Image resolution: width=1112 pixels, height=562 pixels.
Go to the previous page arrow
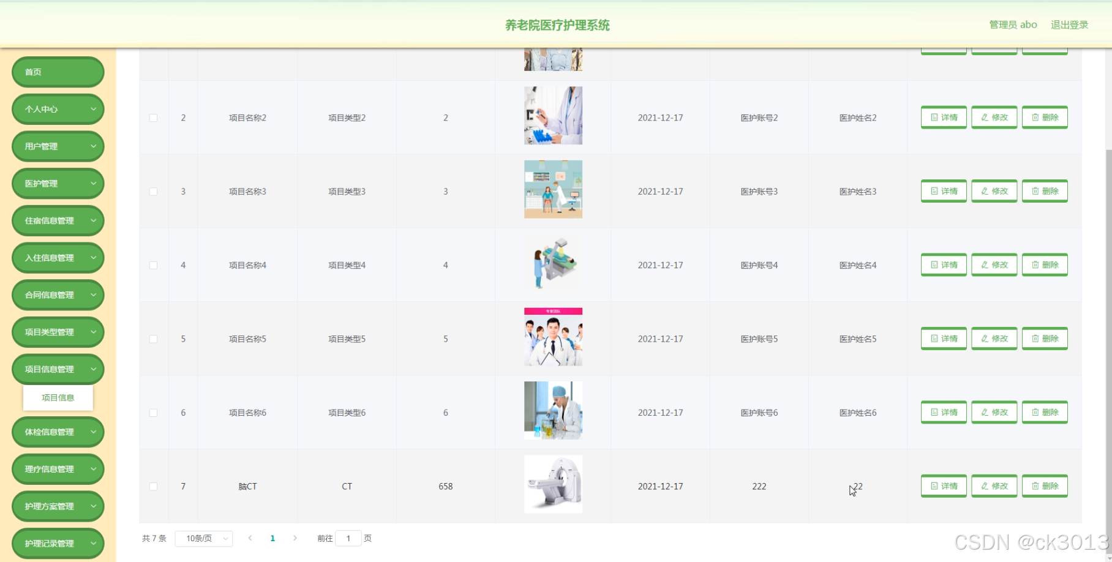250,539
